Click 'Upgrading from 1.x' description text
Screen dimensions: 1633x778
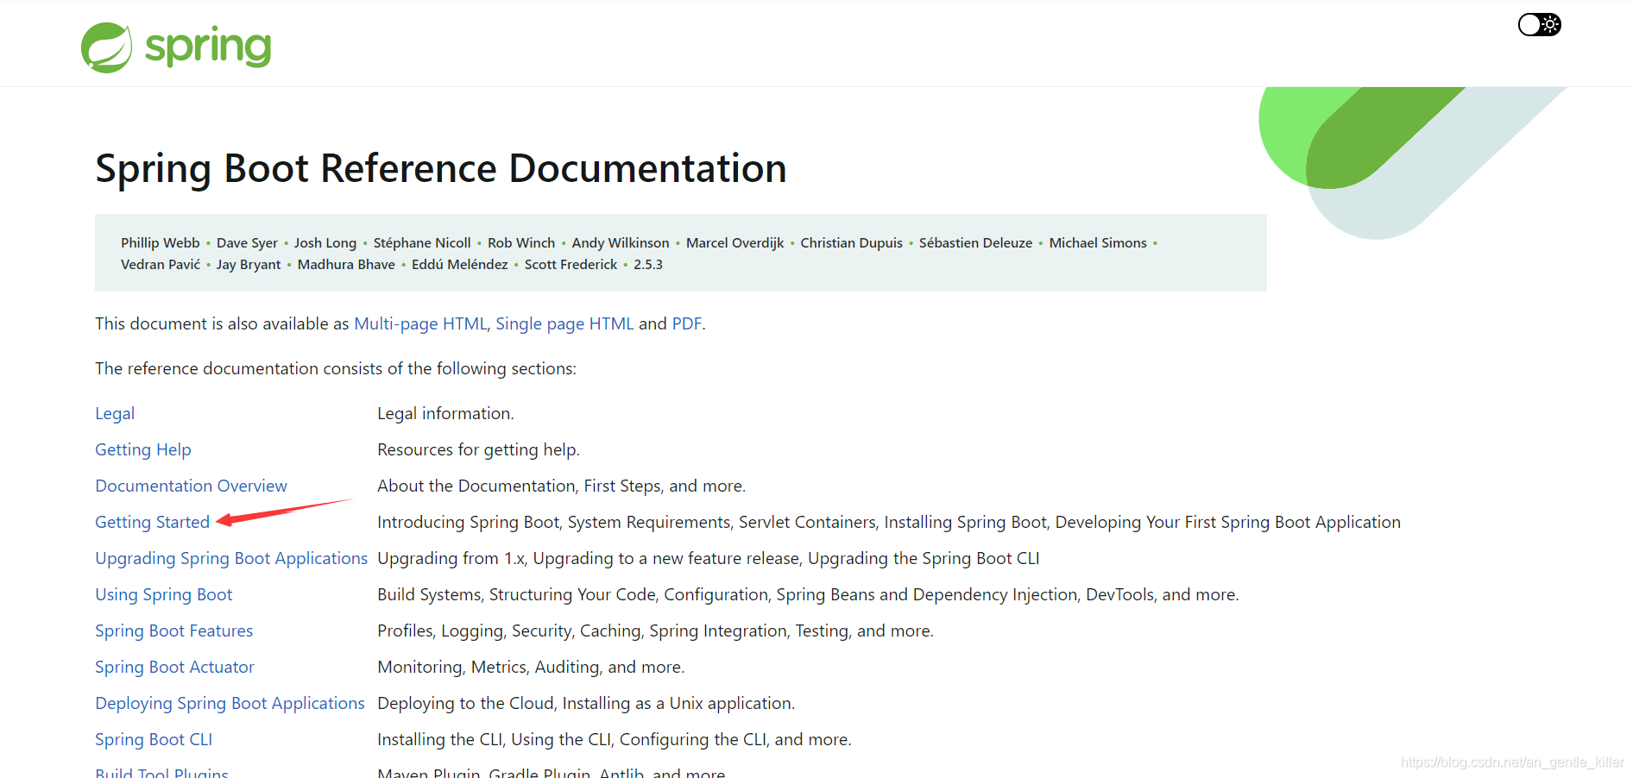tap(708, 558)
